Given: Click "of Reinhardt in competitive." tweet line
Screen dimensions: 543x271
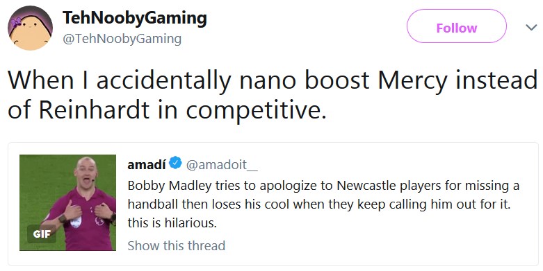Looking at the screenshot, I should coord(167,110).
